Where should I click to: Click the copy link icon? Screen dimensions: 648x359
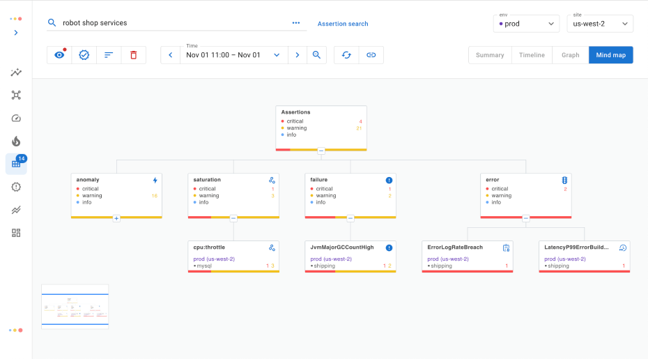(371, 55)
